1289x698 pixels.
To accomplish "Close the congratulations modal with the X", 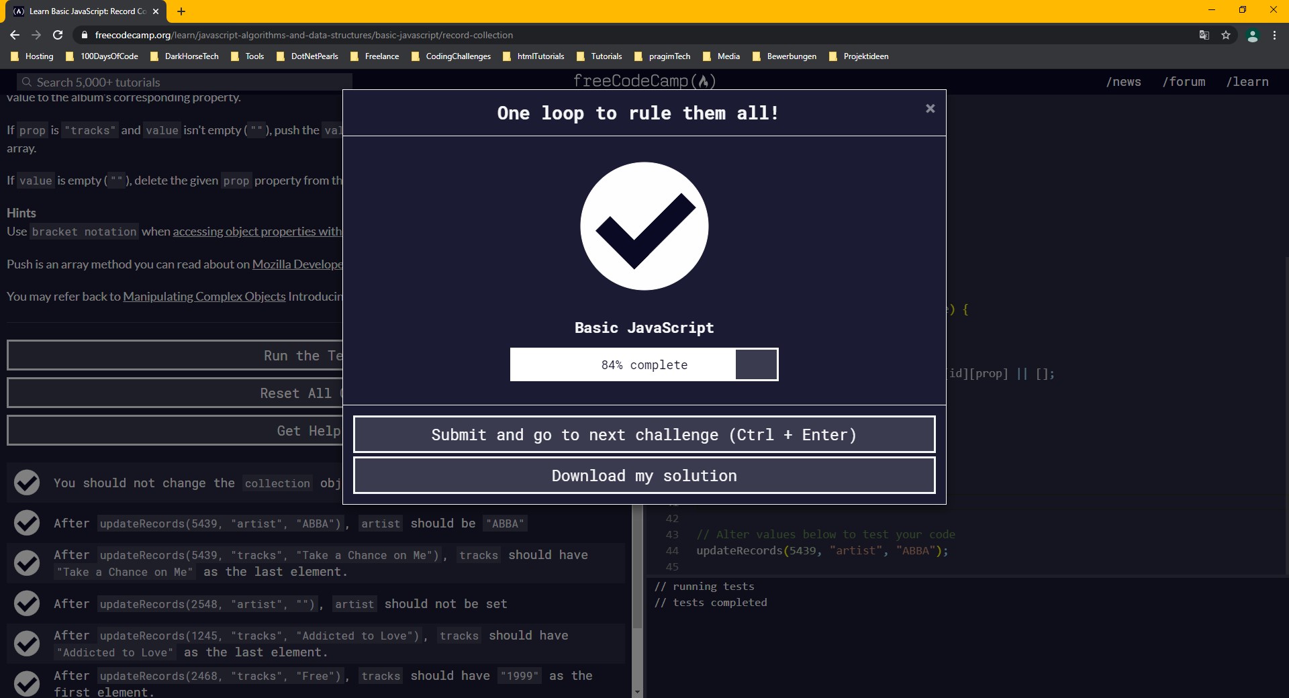I will coord(929,108).
